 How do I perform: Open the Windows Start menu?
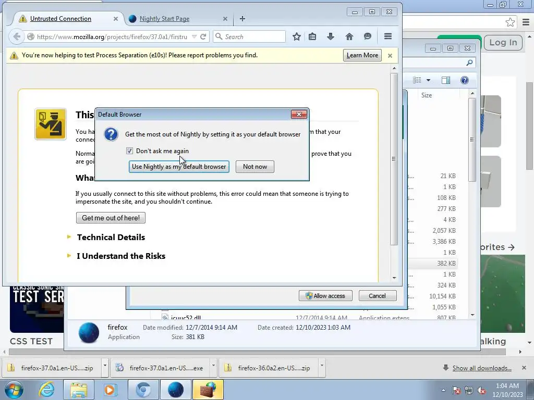[x=14, y=390]
